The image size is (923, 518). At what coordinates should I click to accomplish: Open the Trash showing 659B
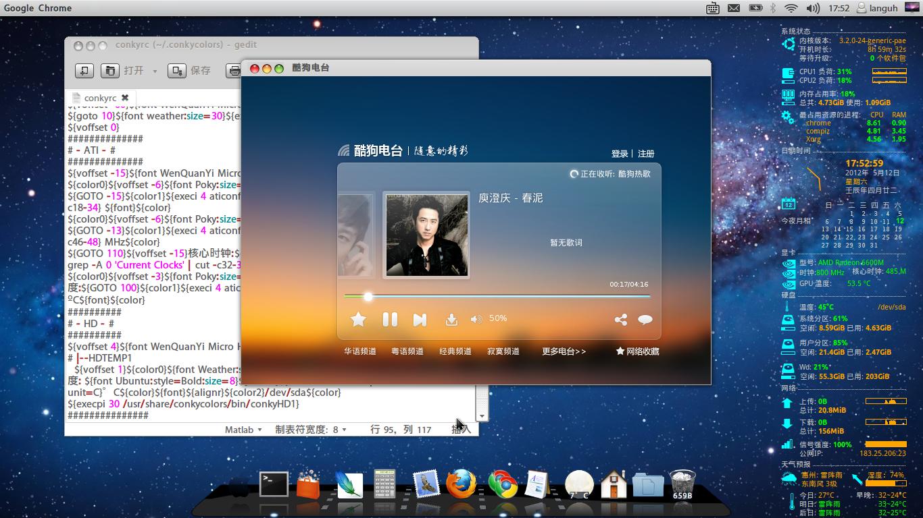coord(682,485)
